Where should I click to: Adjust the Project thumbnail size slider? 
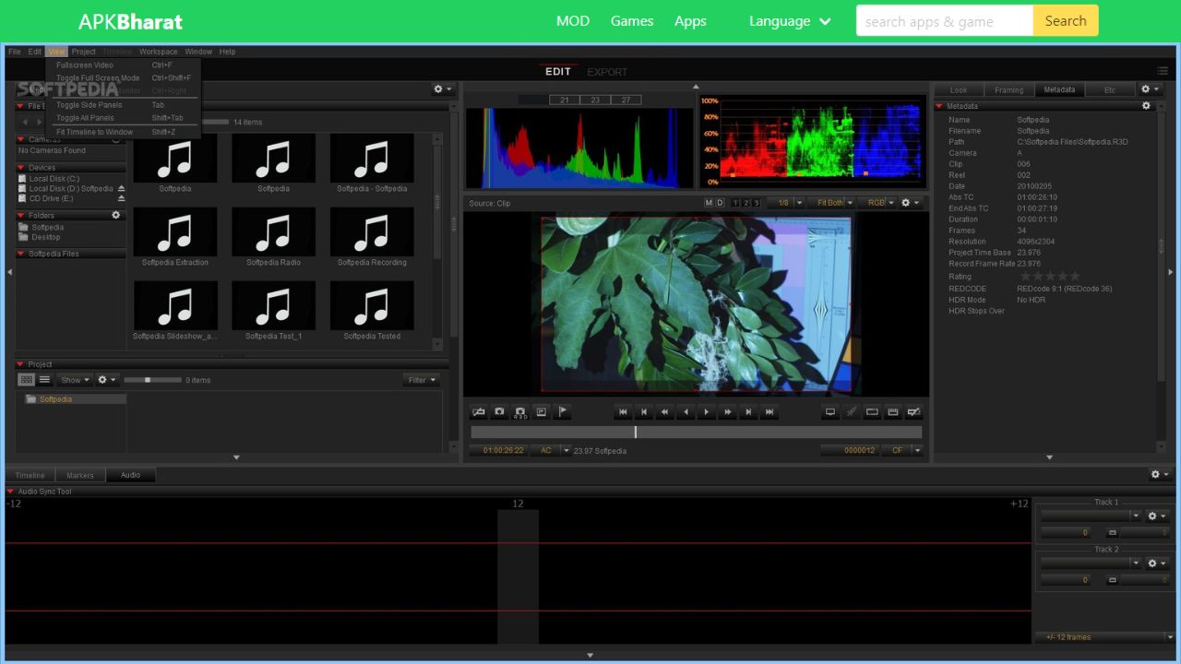point(152,380)
